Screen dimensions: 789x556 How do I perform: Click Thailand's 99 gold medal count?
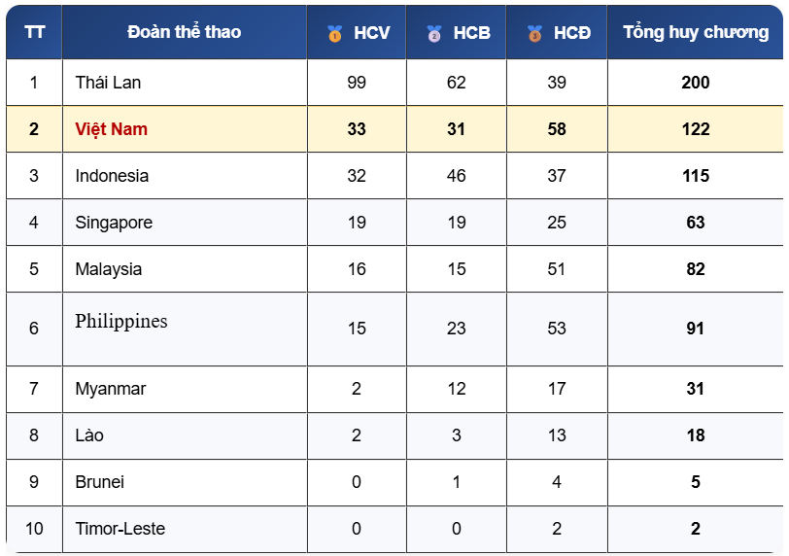tap(357, 83)
